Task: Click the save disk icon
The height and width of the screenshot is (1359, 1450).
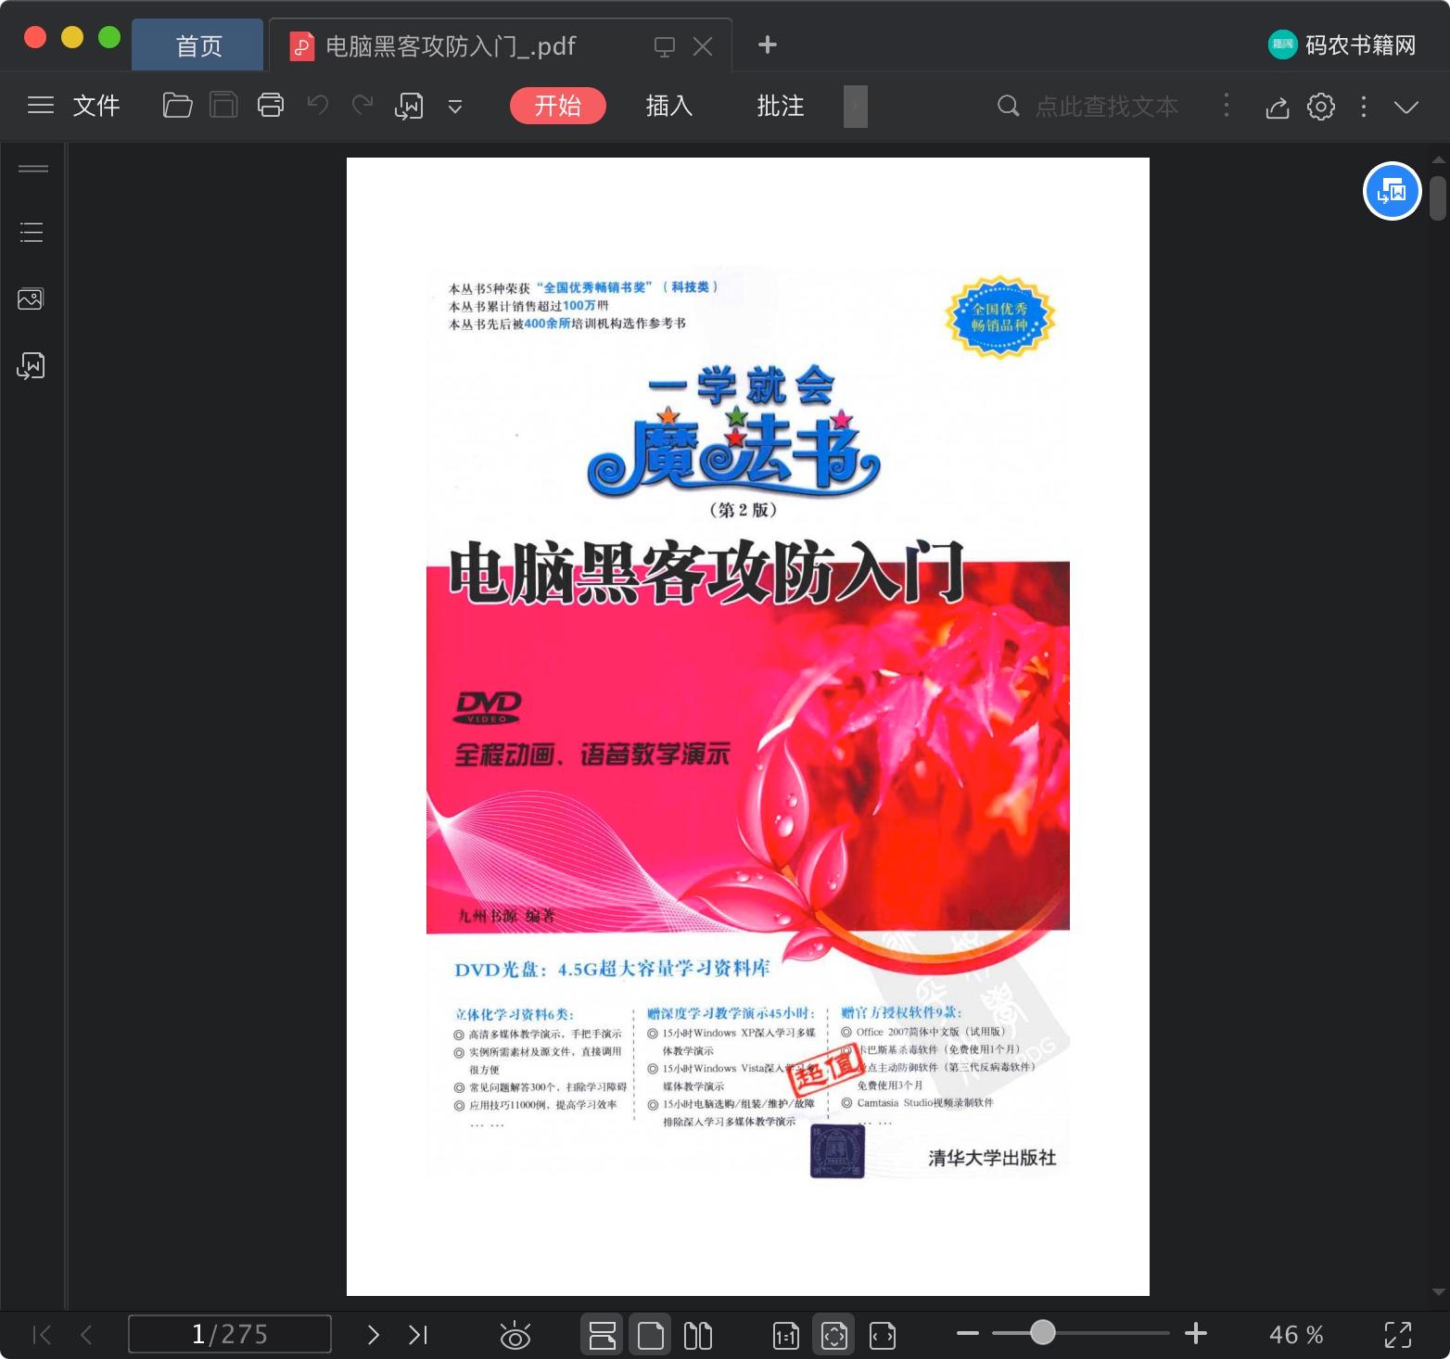Action: point(223,106)
